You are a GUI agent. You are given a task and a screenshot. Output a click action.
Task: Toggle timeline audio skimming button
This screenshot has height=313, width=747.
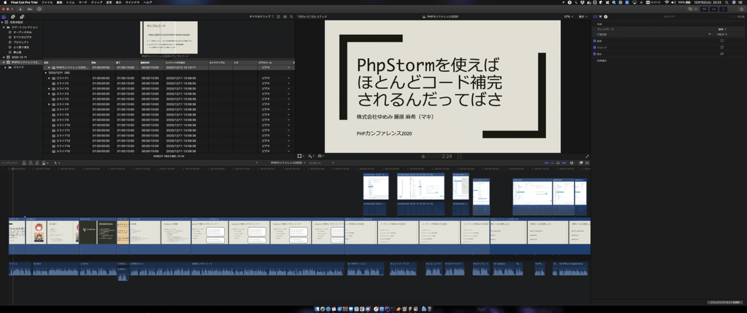pos(552,163)
